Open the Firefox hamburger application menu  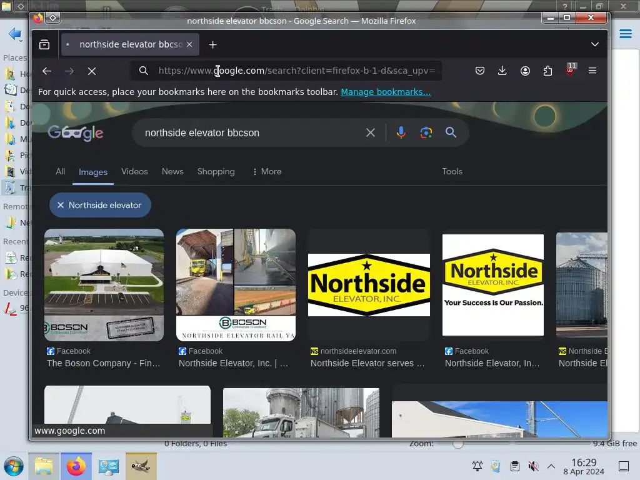[x=592, y=71]
